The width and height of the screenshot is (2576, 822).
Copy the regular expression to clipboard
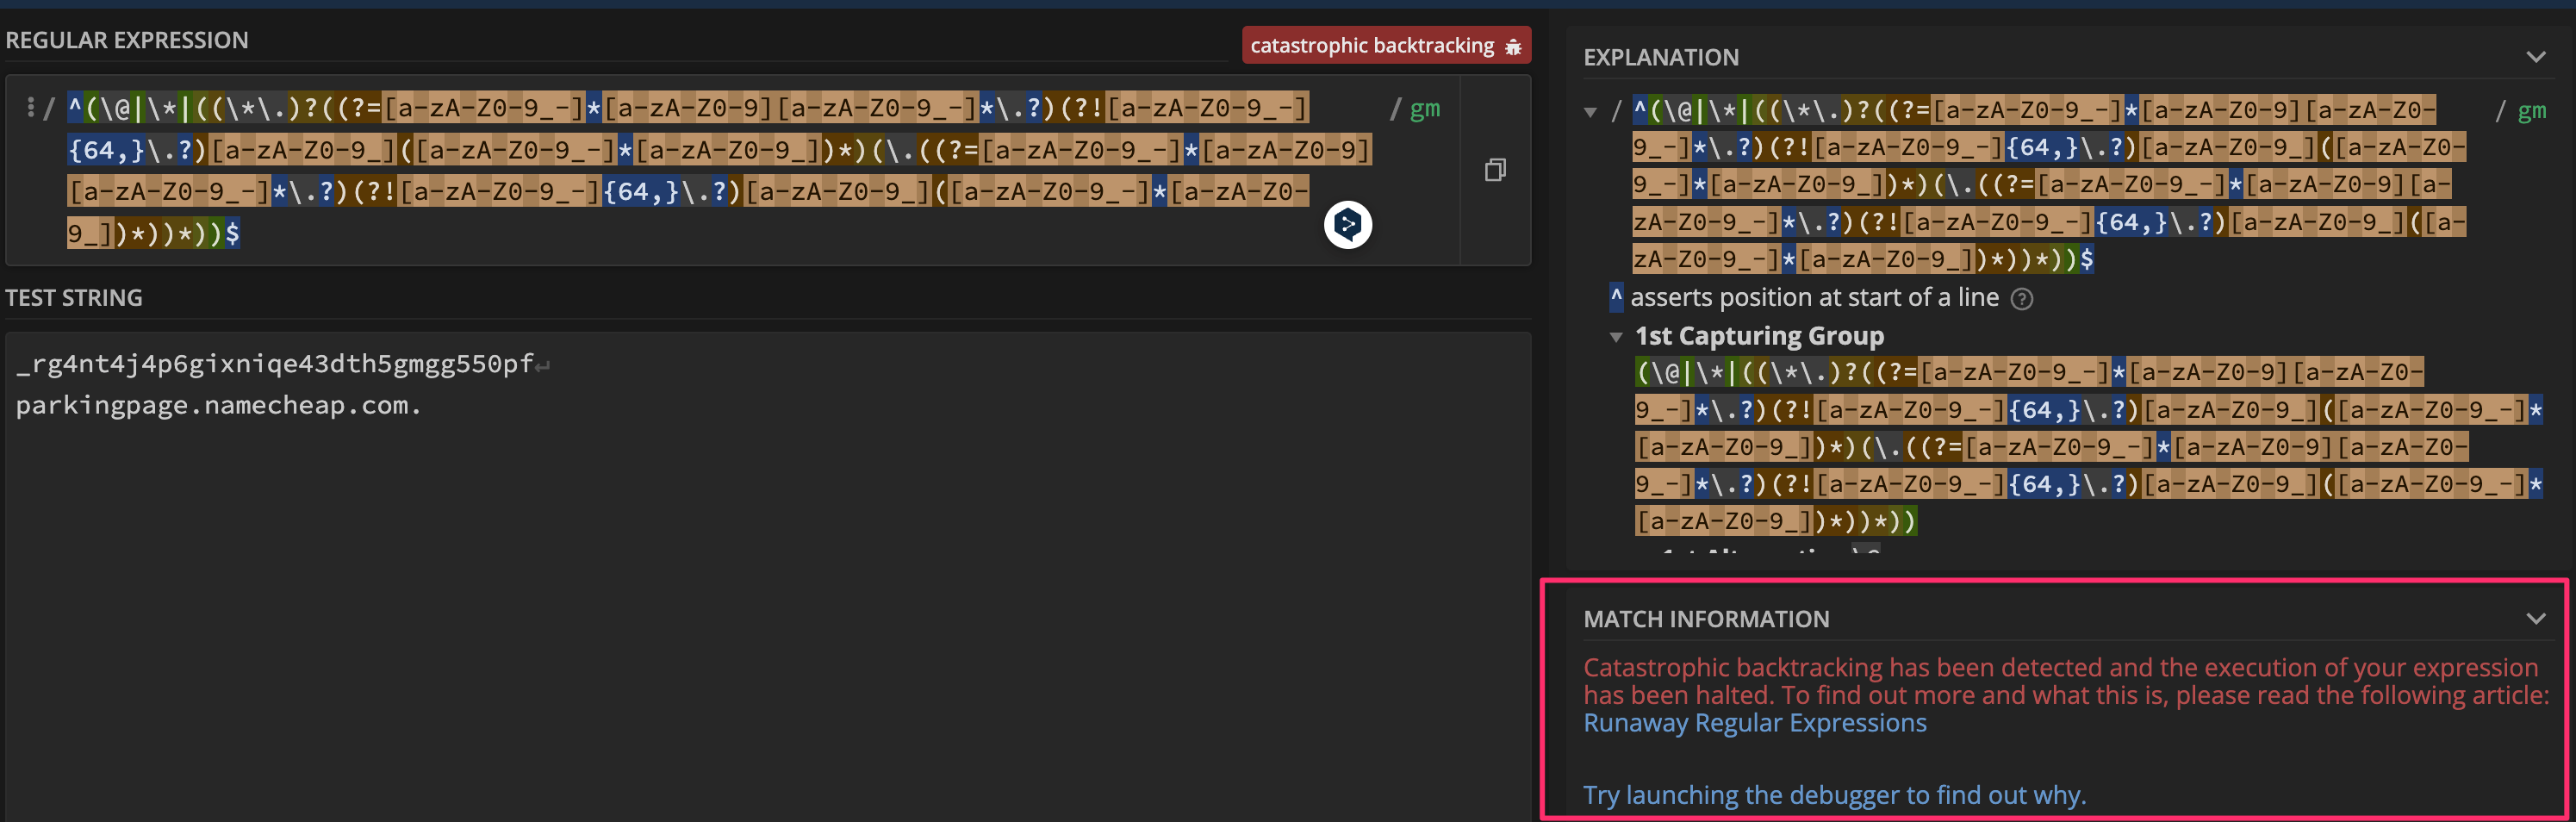tap(1495, 170)
